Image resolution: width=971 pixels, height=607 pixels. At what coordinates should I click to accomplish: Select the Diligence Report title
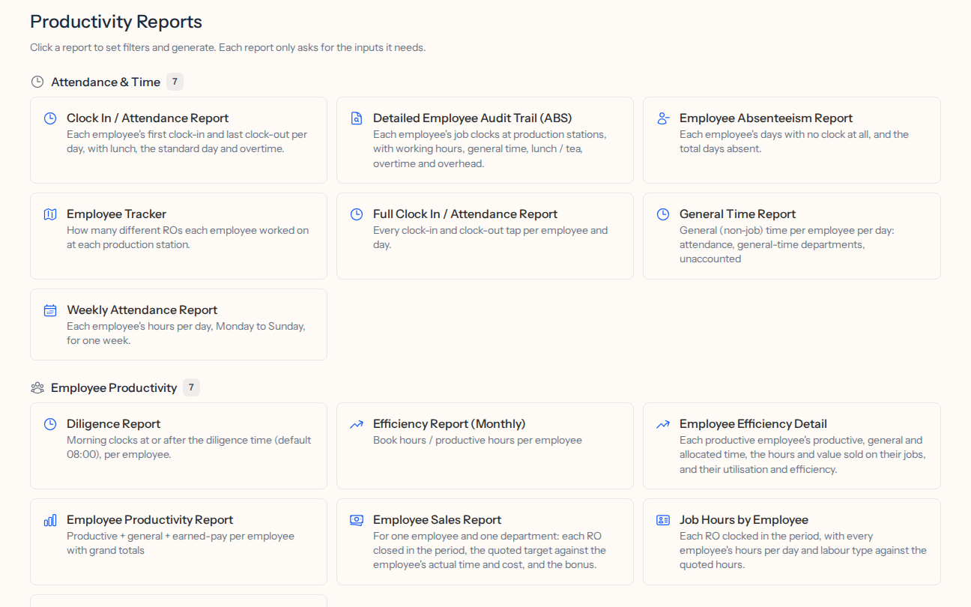pos(114,424)
